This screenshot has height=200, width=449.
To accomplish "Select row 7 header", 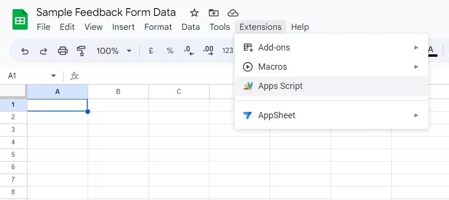I will pyautogui.click(x=13, y=180).
